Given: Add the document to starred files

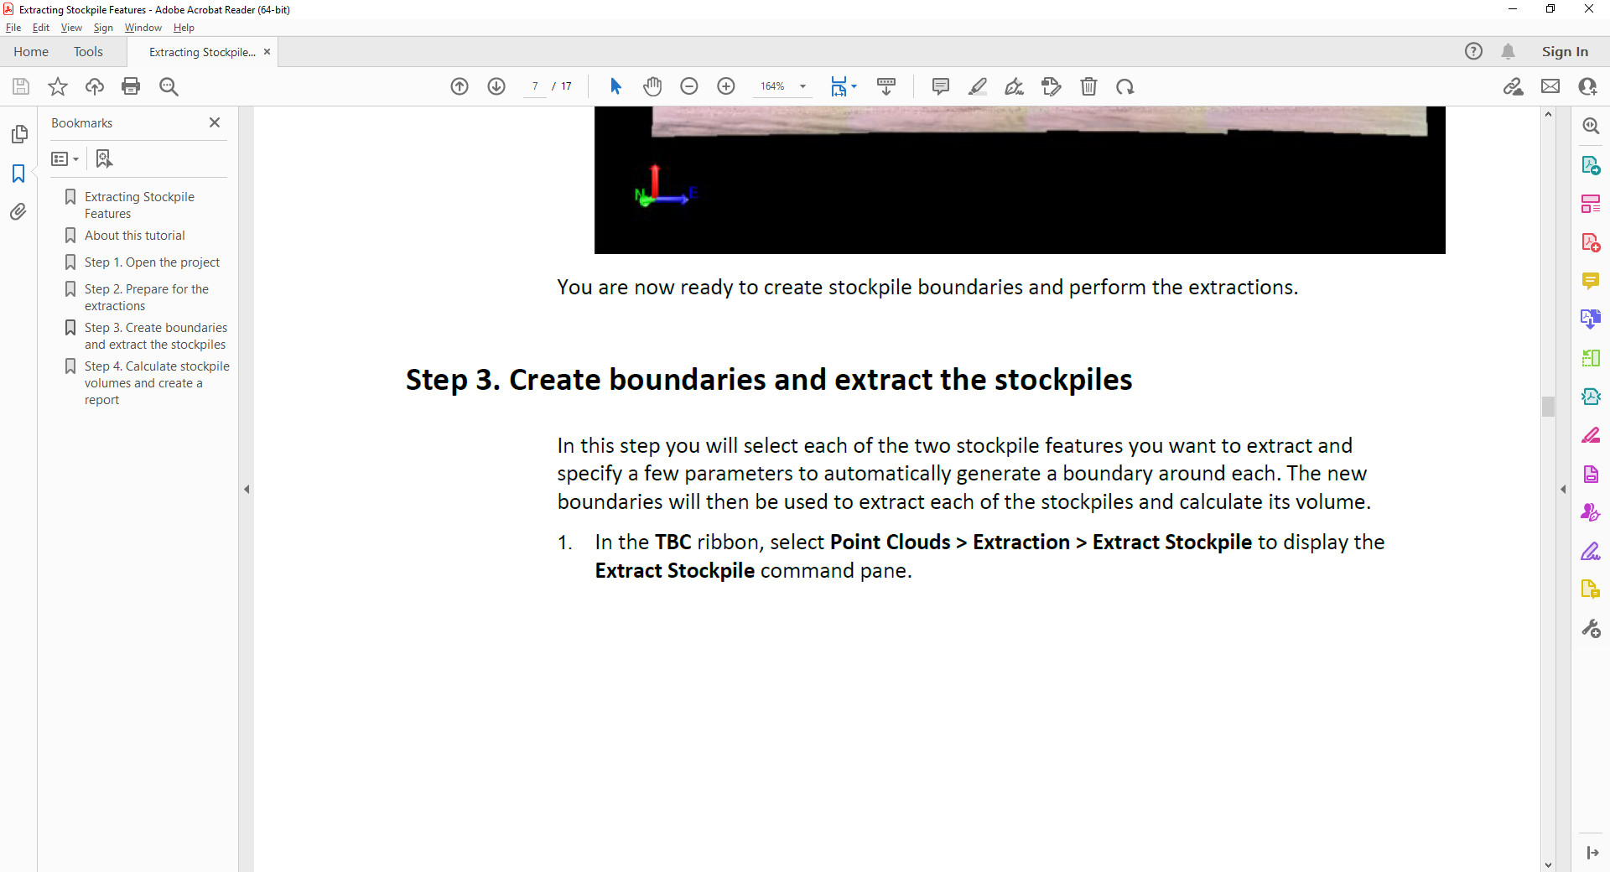Looking at the screenshot, I should pyautogui.click(x=58, y=86).
